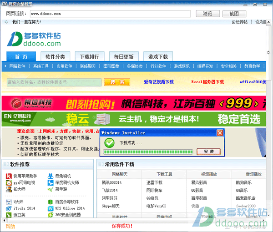273x232 pixels.
Task: Click the 截图 screenshot button
Action: 234,14
